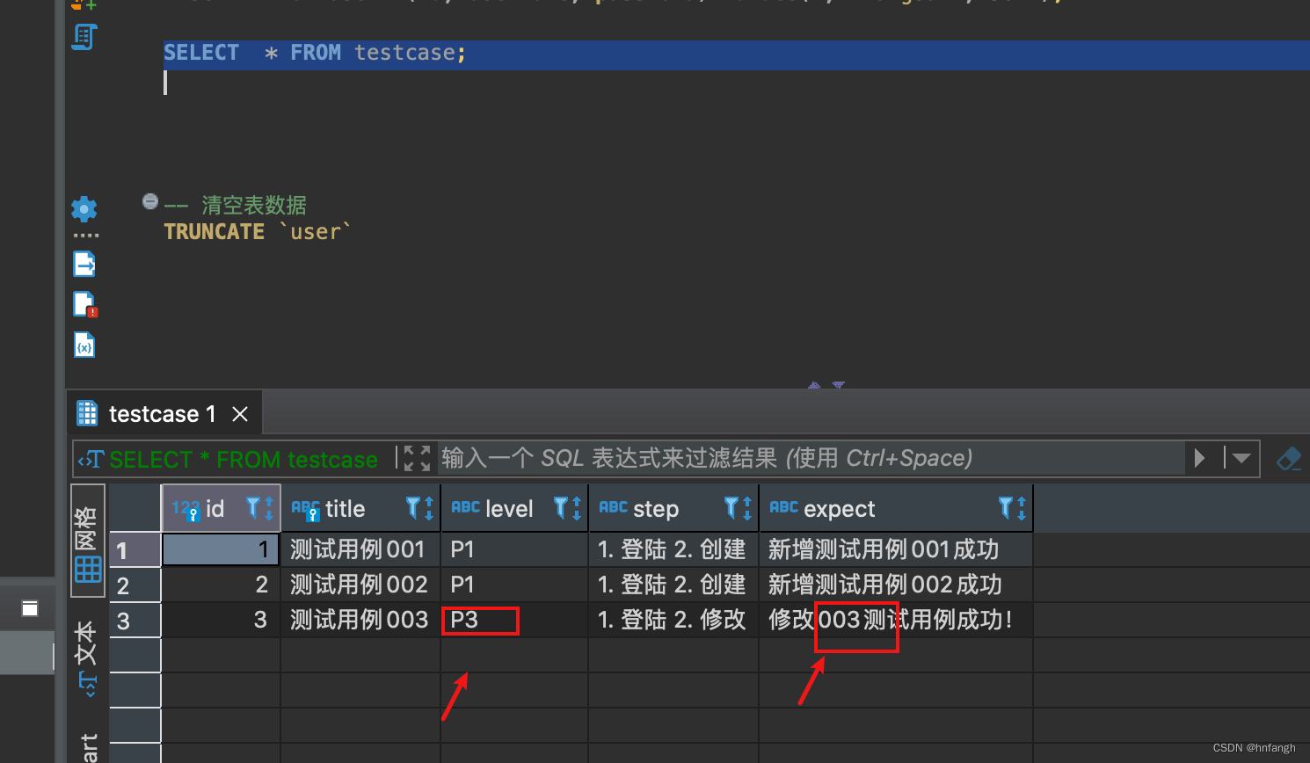The width and height of the screenshot is (1310, 763).
Task: Select the step cell in row 1
Action: click(673, 550)
